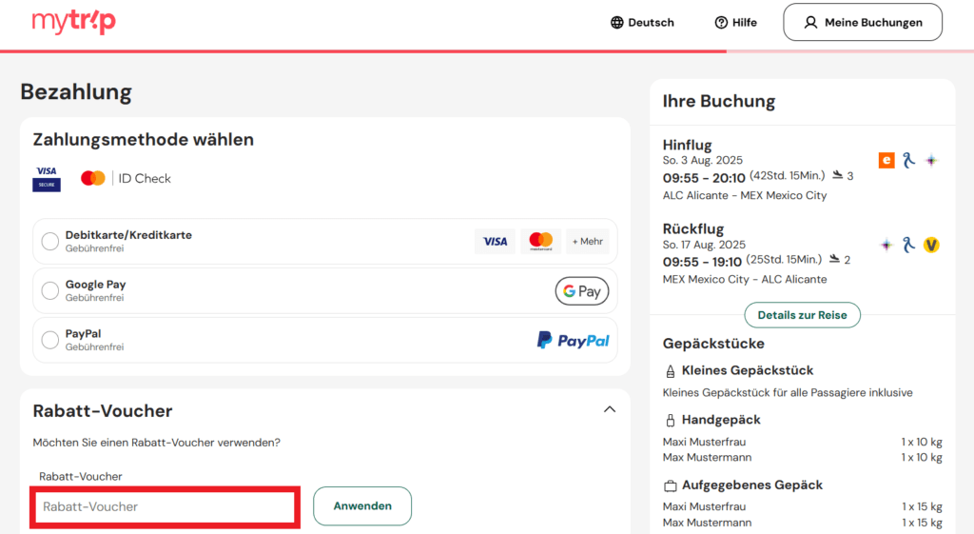Click the Hilfe question mark icon

tap(721, 23)
